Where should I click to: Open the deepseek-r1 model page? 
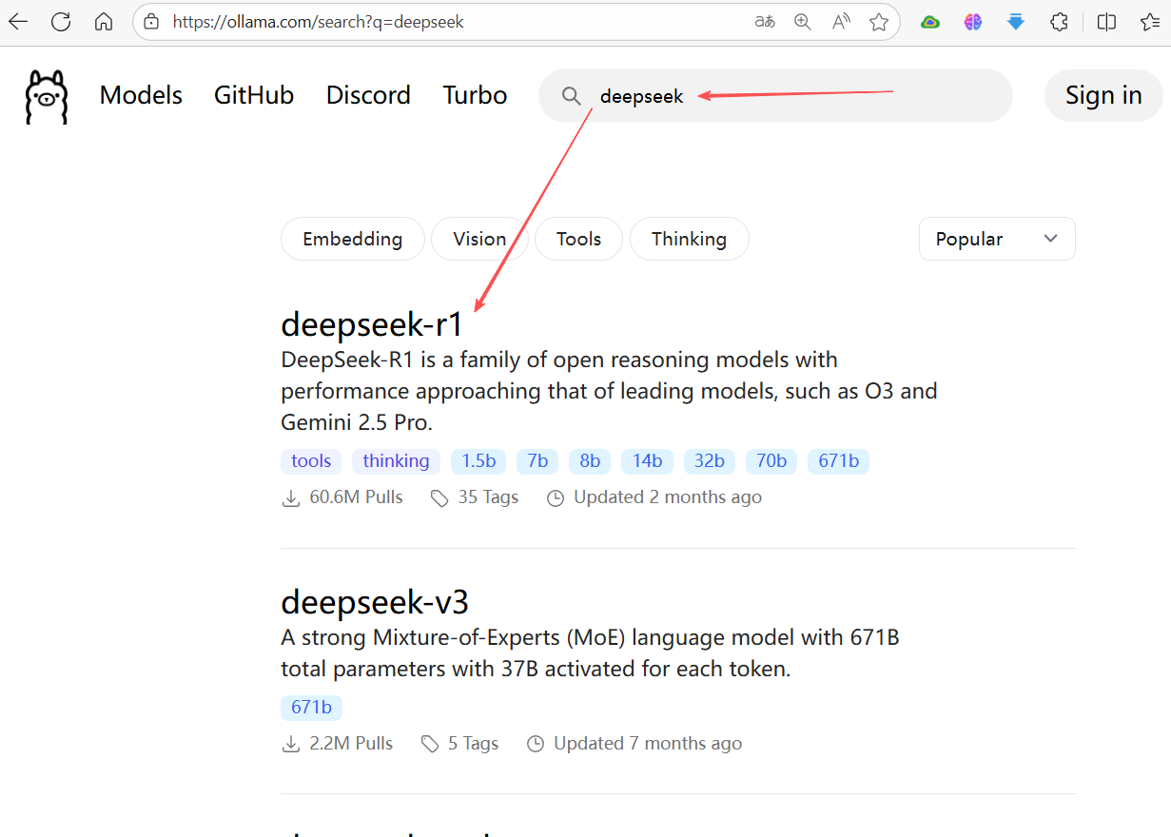click(372, 325)
